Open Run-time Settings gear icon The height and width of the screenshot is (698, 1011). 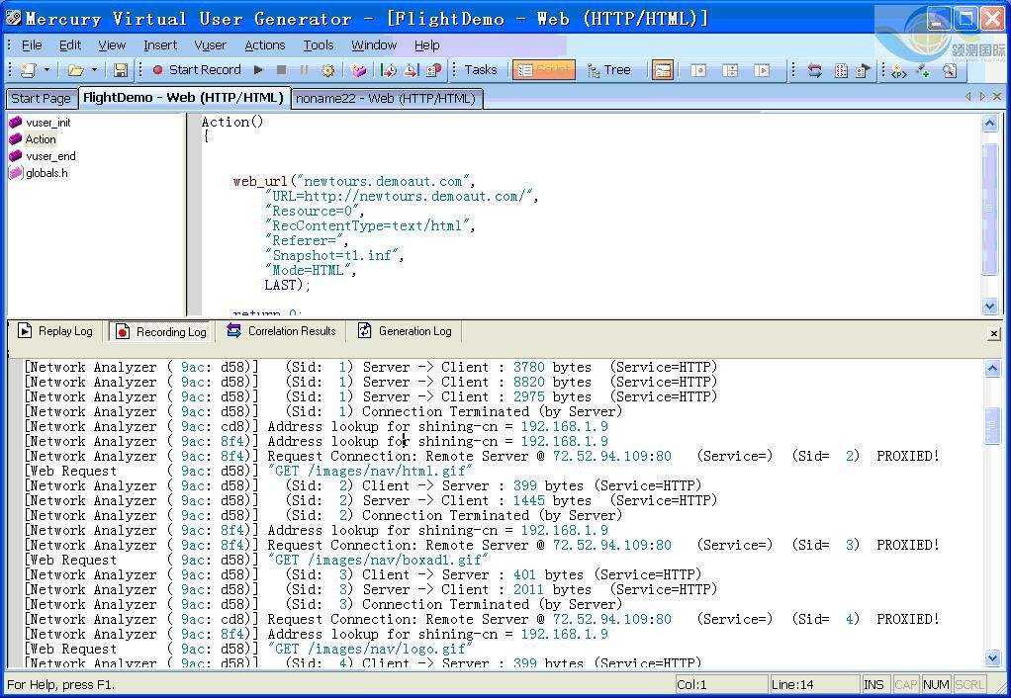[328, 70]
